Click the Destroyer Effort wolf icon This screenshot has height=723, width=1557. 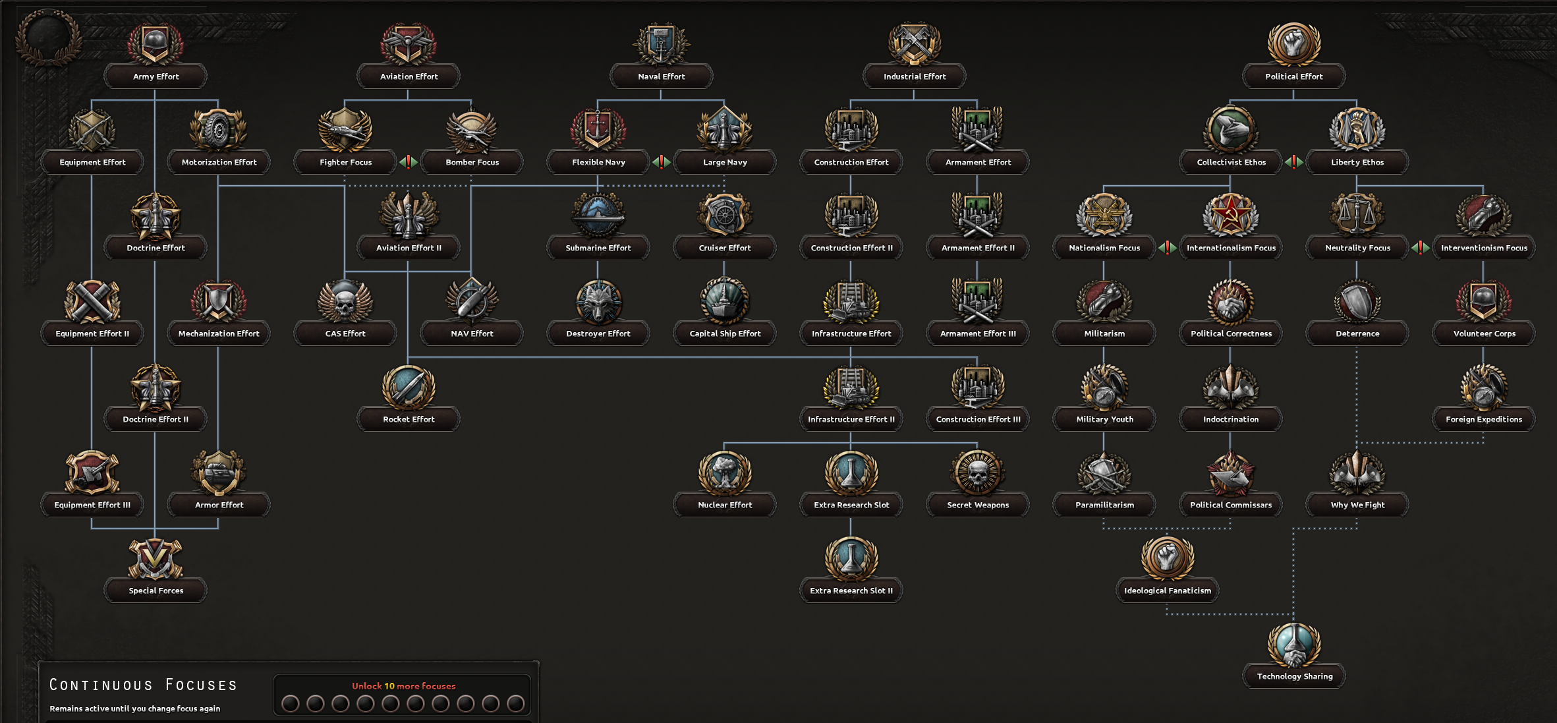598,301
